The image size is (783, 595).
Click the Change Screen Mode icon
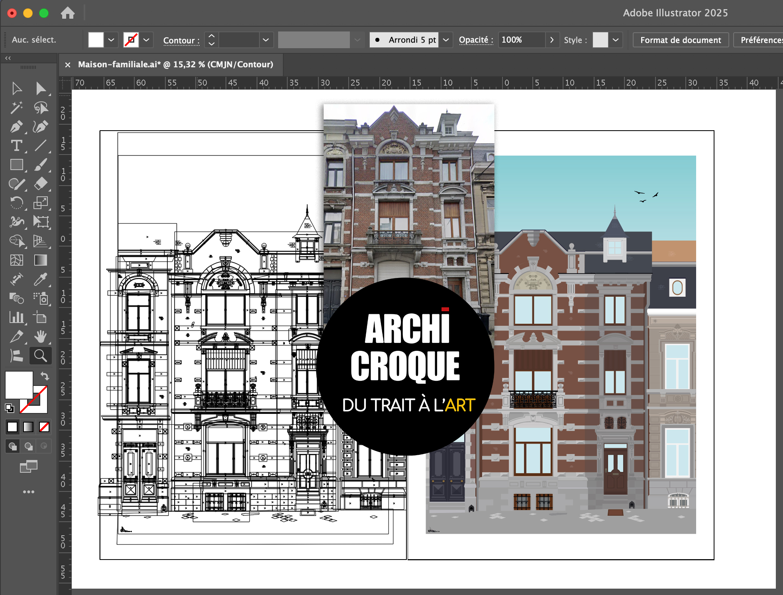click(x=29, y=466)
